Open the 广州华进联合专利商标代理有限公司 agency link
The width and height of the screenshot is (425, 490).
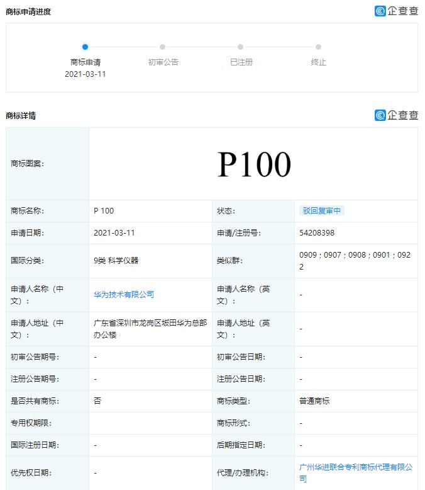[x=356, y=472]
